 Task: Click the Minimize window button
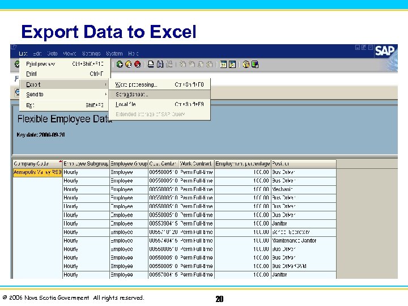pyautogui.click(x=358, y=48)
